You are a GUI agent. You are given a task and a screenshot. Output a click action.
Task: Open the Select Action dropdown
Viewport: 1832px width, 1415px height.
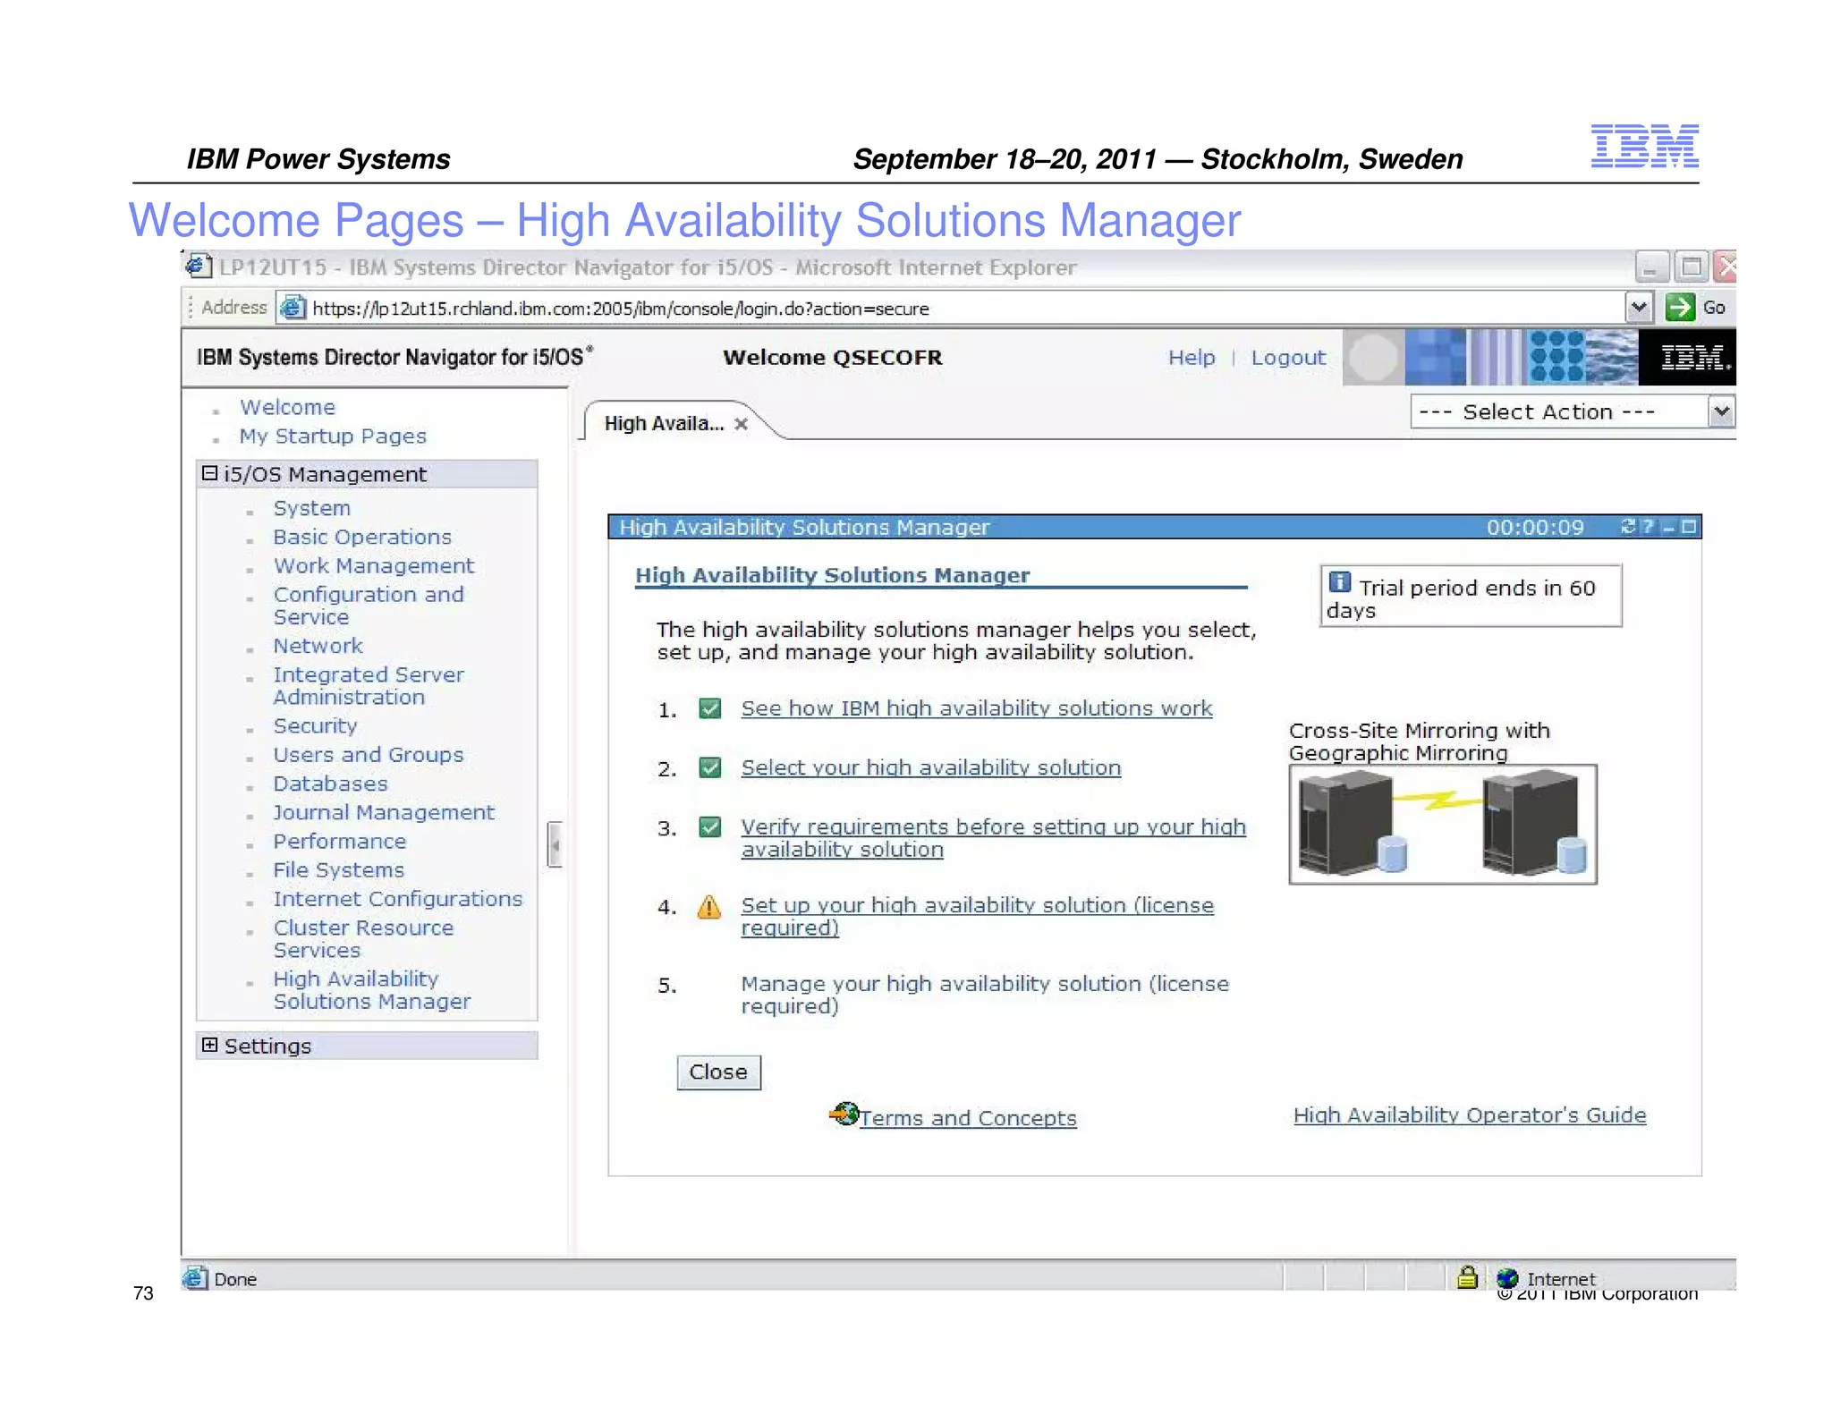(x=1571, y=412)
